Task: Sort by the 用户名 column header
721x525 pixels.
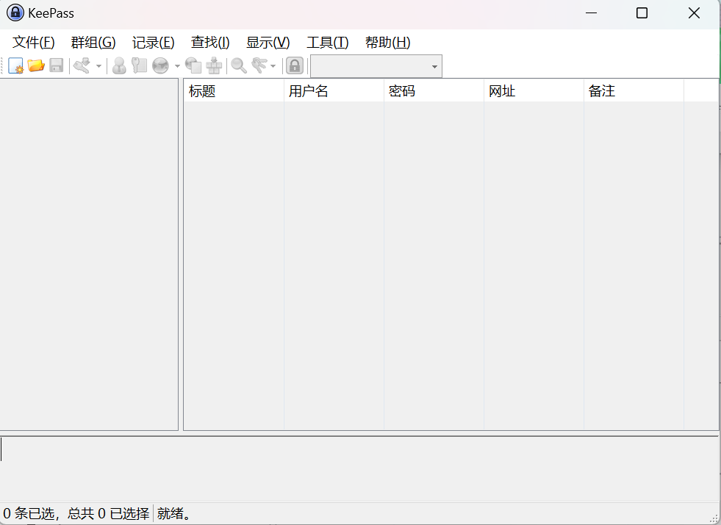Action: pyautogui.click(x=334, y=90)
